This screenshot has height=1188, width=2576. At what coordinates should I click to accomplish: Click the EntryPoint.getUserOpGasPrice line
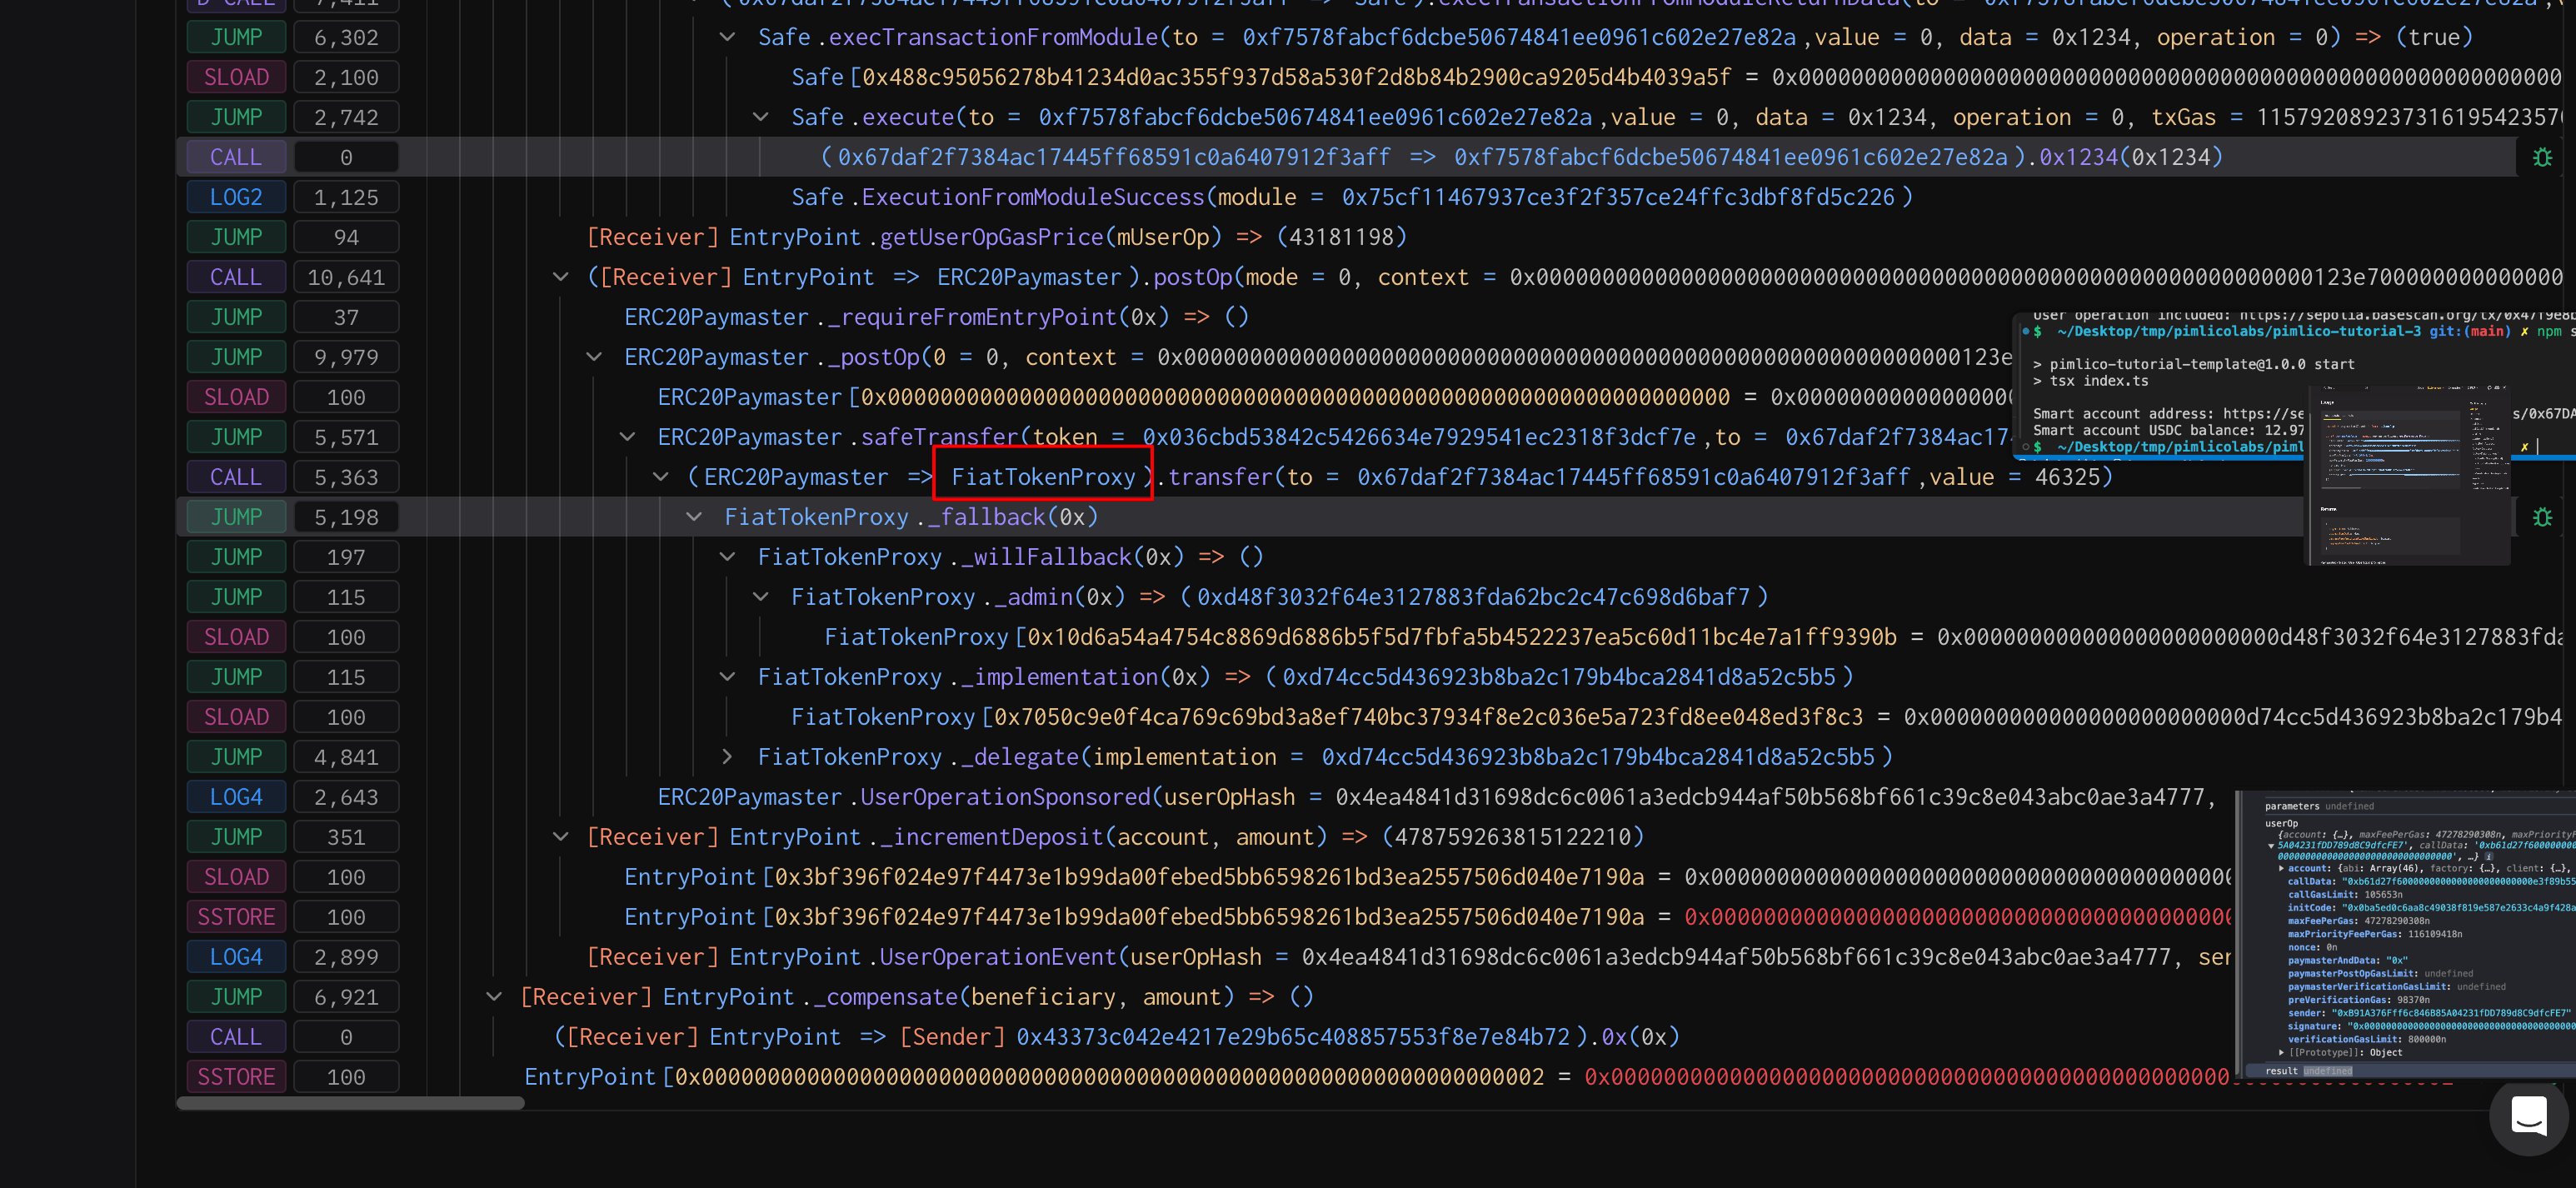coord(997,237)
